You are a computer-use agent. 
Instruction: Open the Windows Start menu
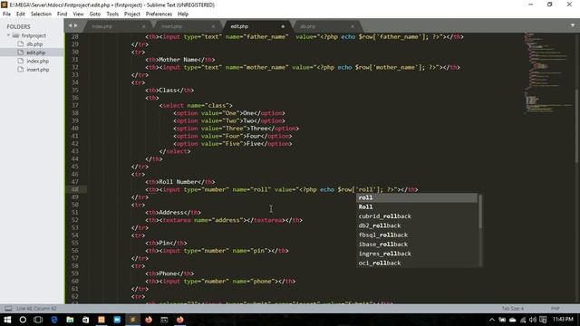pos(7,320)
